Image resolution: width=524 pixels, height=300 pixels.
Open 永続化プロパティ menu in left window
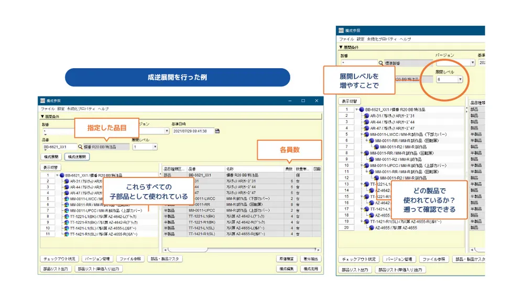click(81, 109)
